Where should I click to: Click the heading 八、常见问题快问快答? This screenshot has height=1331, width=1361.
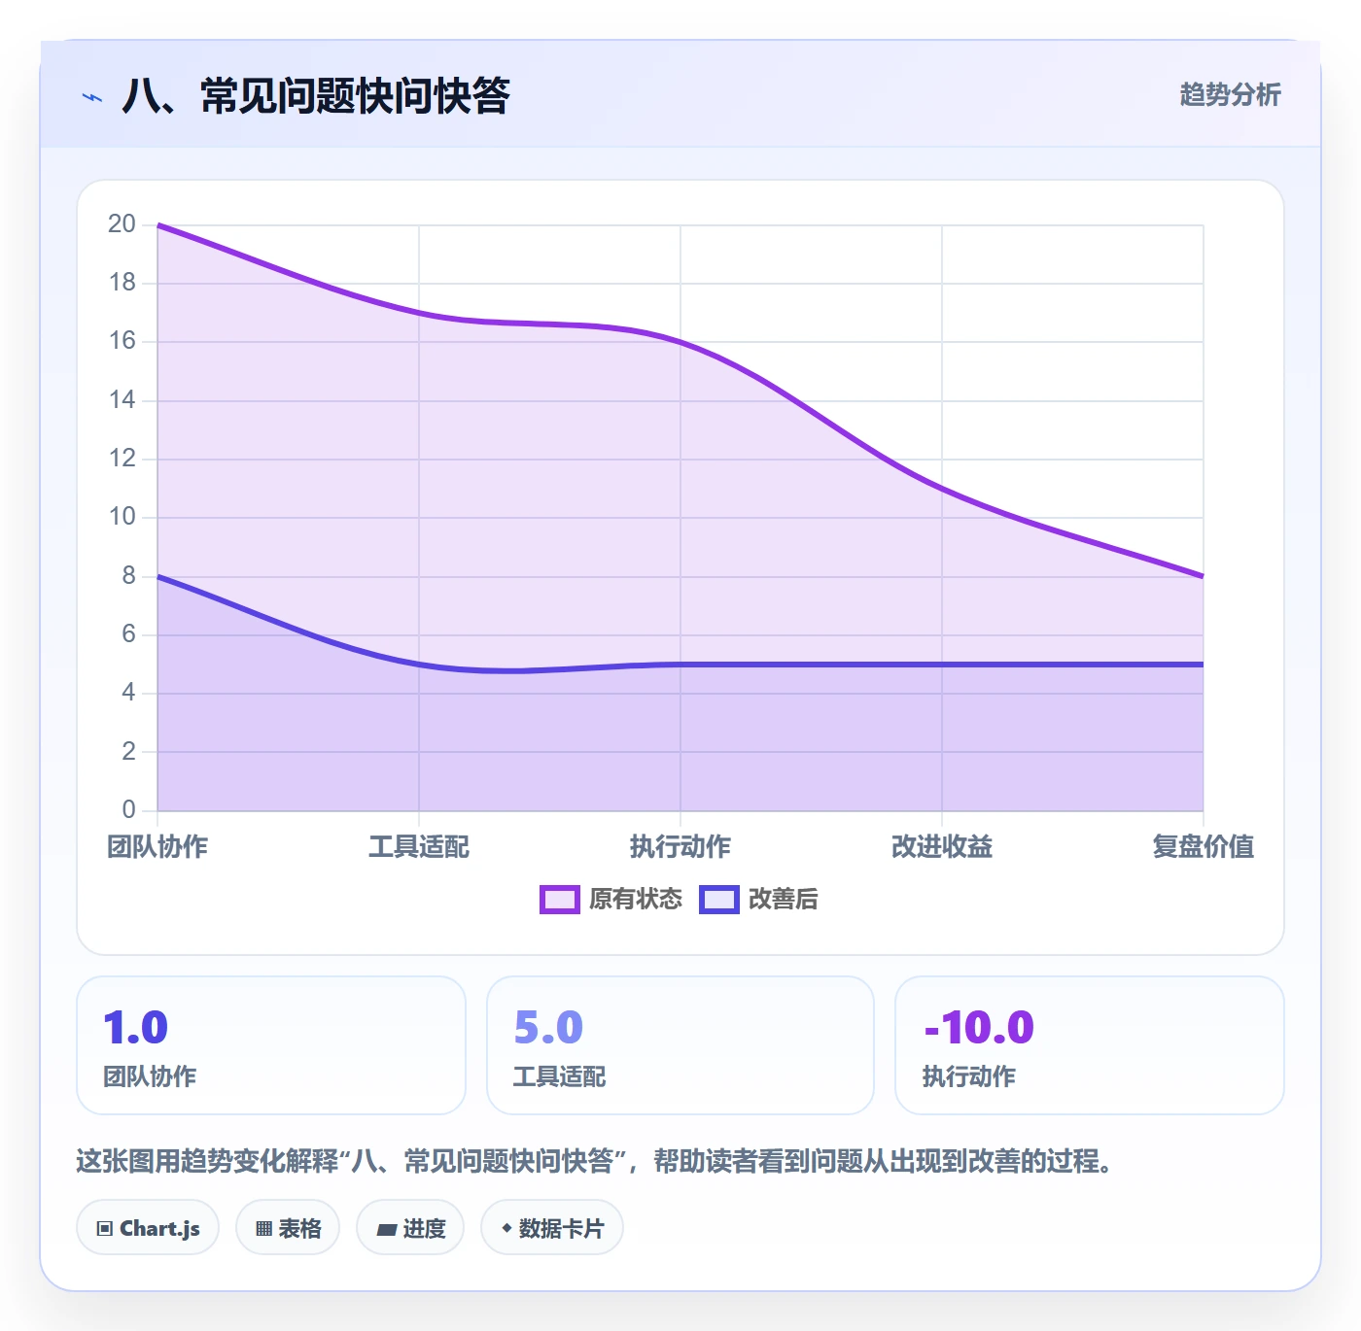(316, 95)
